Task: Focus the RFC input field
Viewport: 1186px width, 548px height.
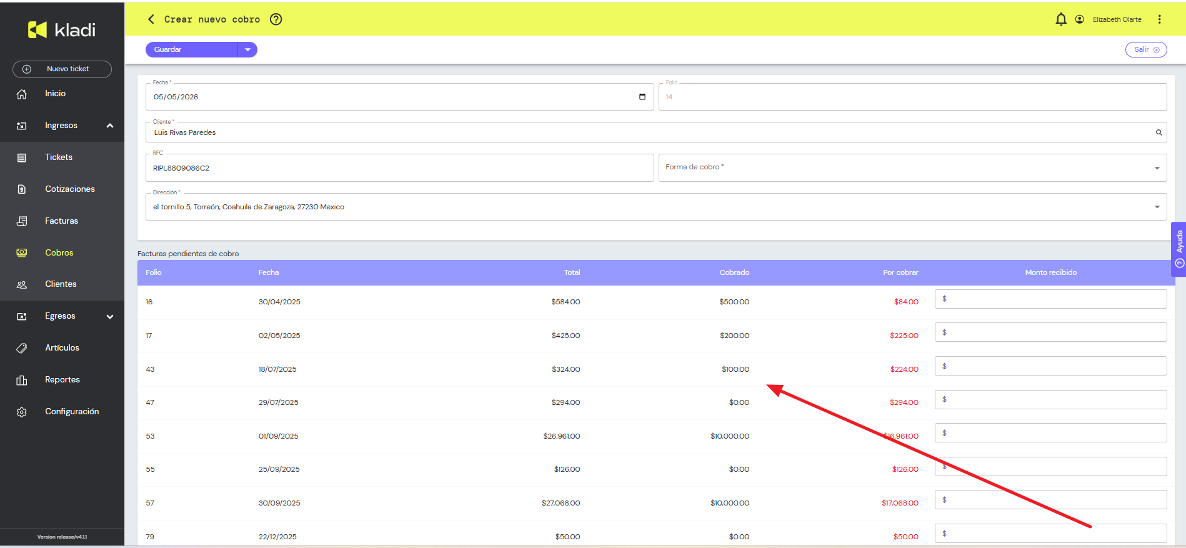Action: (x=399, y=168)
